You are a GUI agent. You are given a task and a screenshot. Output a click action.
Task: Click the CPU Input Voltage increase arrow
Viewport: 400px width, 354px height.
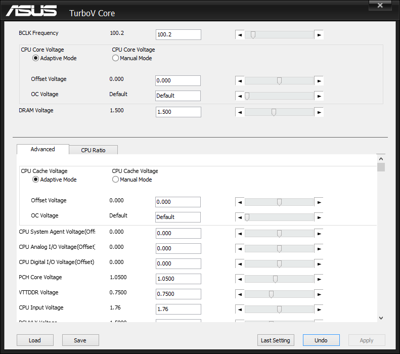click(x=319, y=309)
